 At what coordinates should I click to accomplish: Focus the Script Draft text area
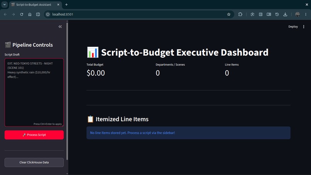click(34, 92)
